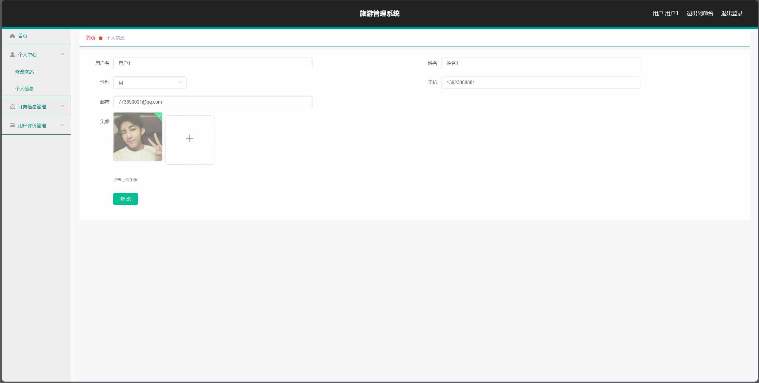Select 个人信息 menu item
Image resolution: width=759 pixels, height=383 pixels.
pyautogui.click(x=24, y=88)
